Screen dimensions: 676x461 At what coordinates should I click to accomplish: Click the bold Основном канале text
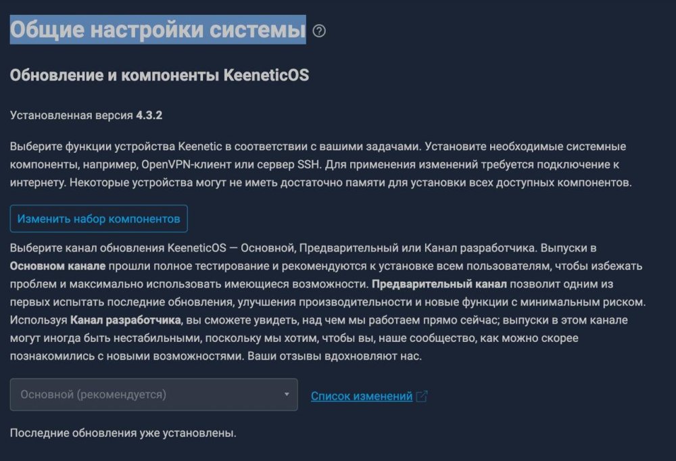tap(57, 266)
